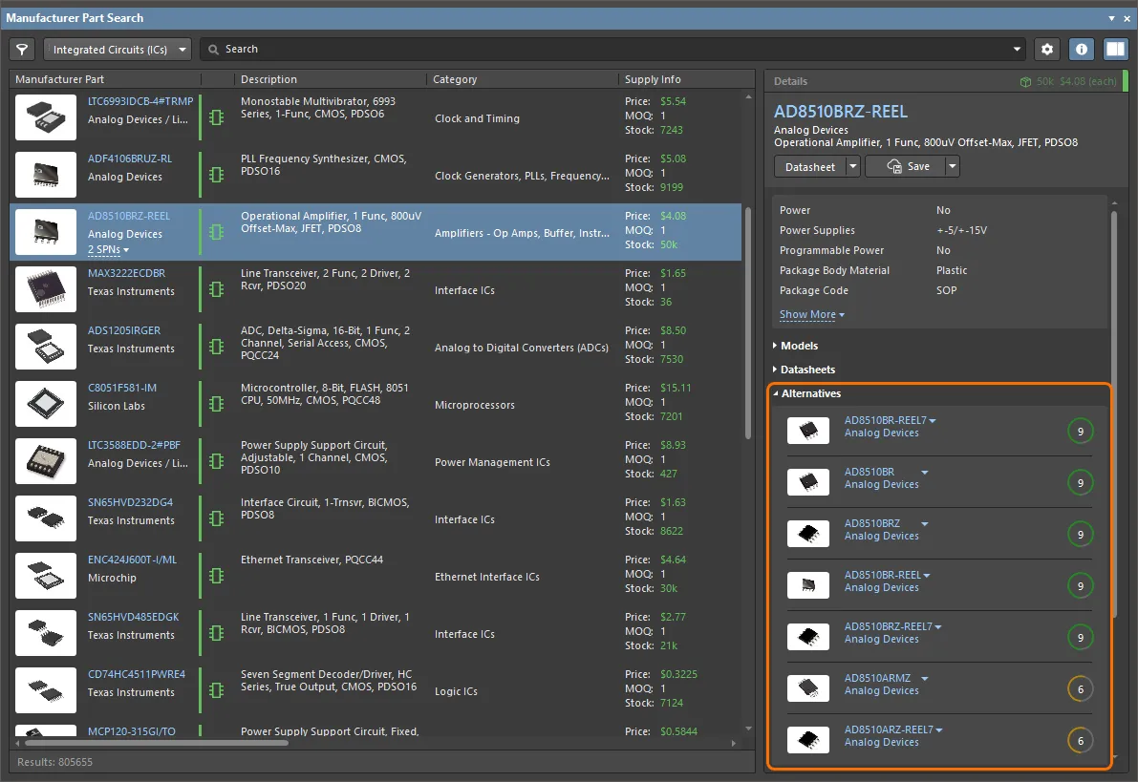The height and width of the screenshot is (782, 1138).
Task: Click rating circle 9 for AD8510BR alternative
Action: click(1080, 483)
